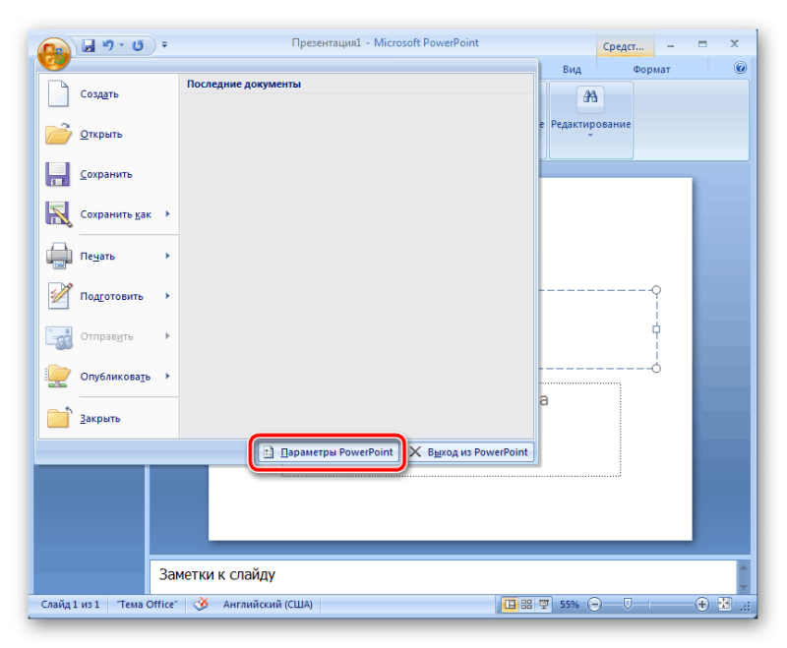This screenshot has width=787, height=648.
Task: Click the 55% zoom level button
Action: tap(570, 605)
